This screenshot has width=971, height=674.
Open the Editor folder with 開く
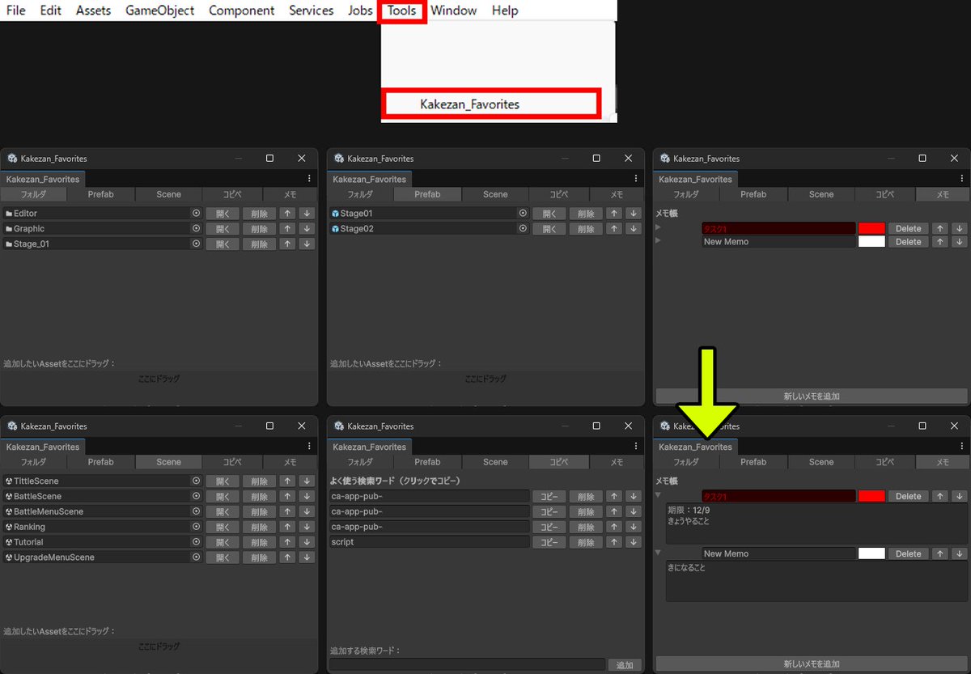tap(223, 214)
